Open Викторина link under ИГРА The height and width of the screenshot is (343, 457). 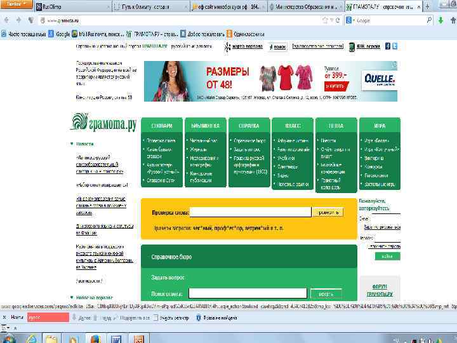click(x=374, y=158)
